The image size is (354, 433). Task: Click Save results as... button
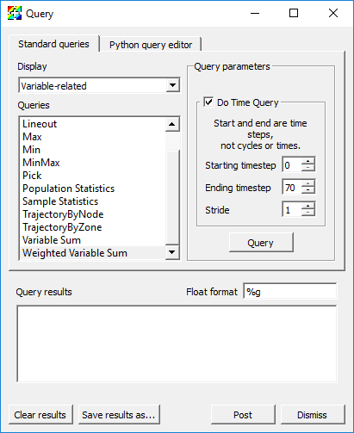coord(119,415)
